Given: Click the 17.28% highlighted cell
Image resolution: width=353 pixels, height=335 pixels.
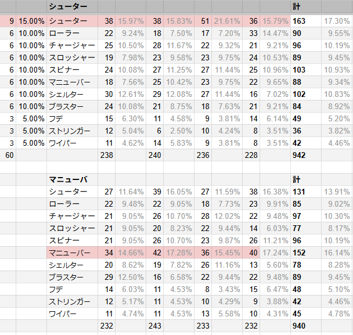Looking at the screenshot, I should [179, 253].
